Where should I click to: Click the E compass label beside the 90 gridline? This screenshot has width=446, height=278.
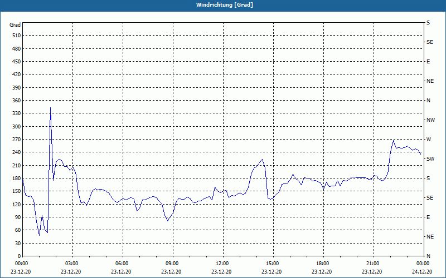pyautogui.click(x=428, y=217)
